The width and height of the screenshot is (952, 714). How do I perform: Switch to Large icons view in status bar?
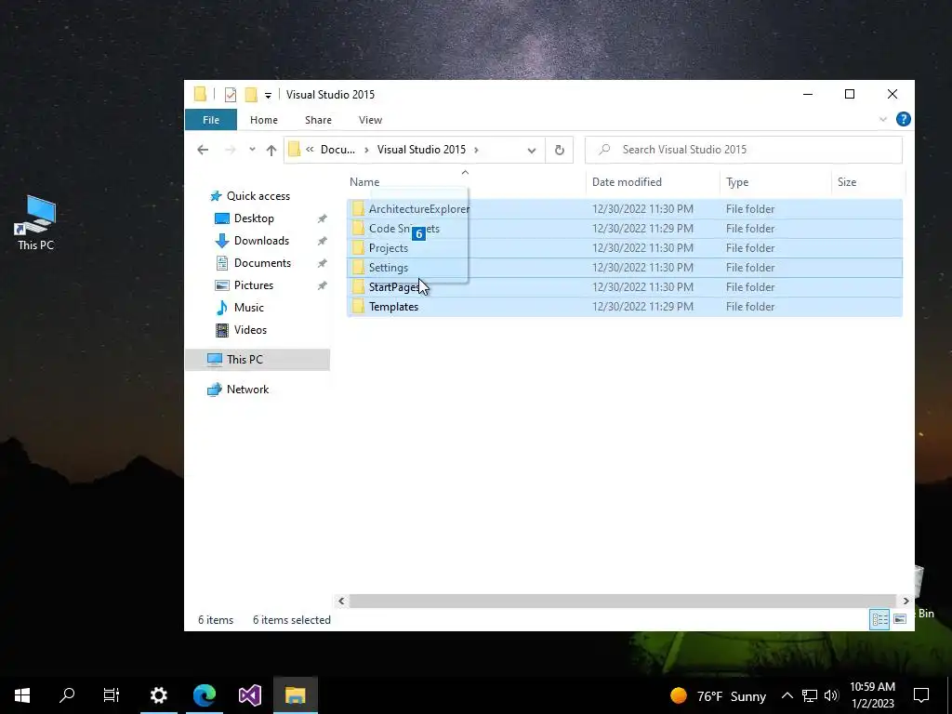click(900, 619)
